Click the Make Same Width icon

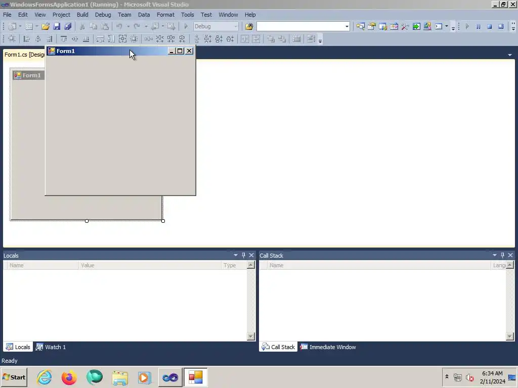[101, 39]
